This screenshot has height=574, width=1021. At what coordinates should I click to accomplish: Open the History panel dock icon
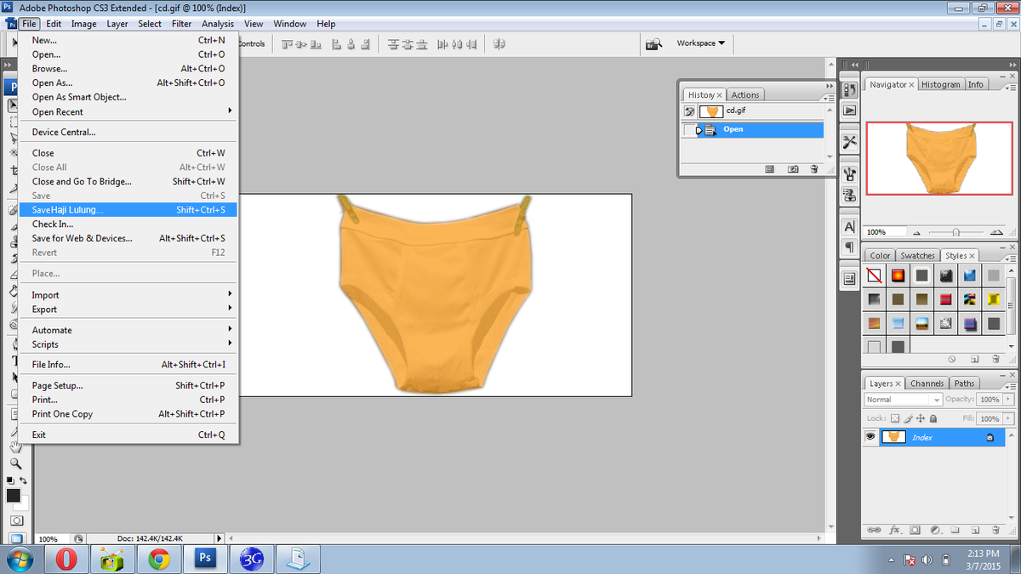[849, 89]
